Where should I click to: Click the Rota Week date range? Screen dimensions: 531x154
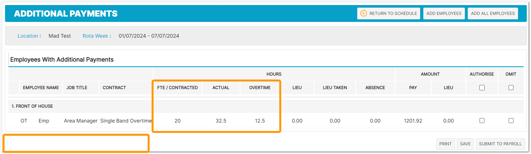pos(149,36)
